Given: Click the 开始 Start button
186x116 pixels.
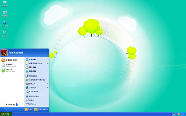Looking at the screenshot, I should [x=6, y=114].
